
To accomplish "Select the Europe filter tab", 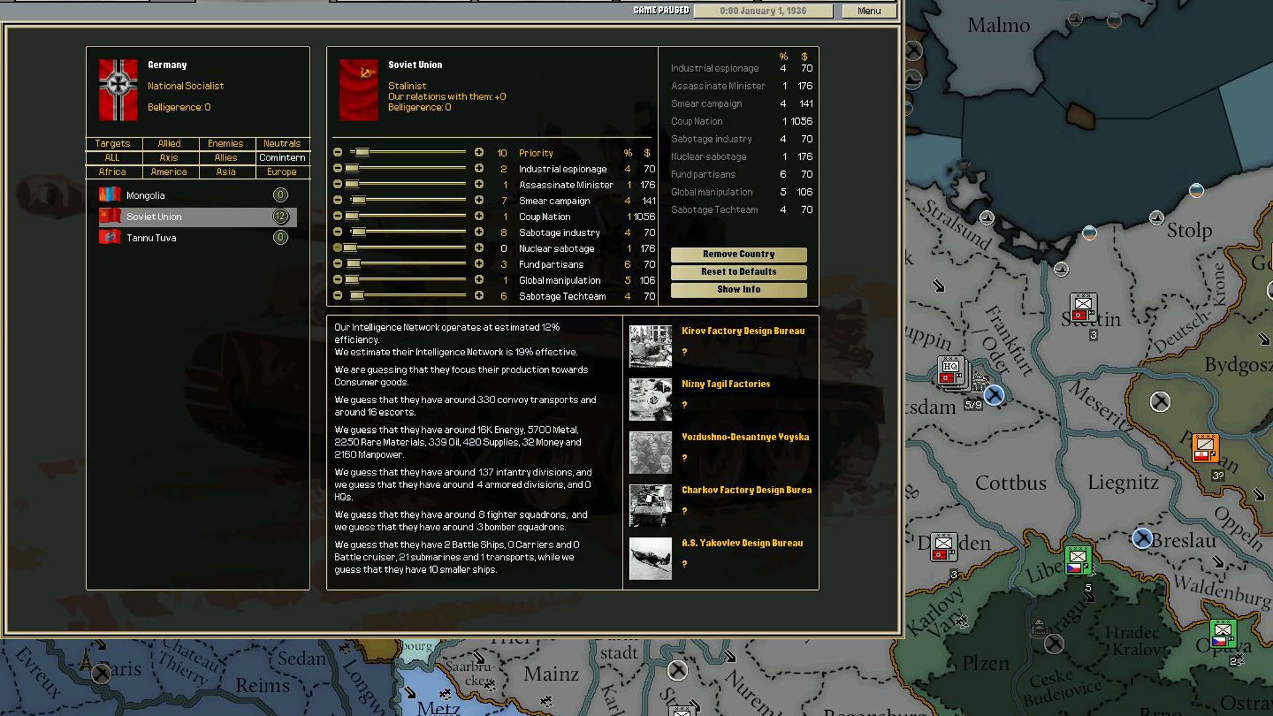I will coord(282,172).
